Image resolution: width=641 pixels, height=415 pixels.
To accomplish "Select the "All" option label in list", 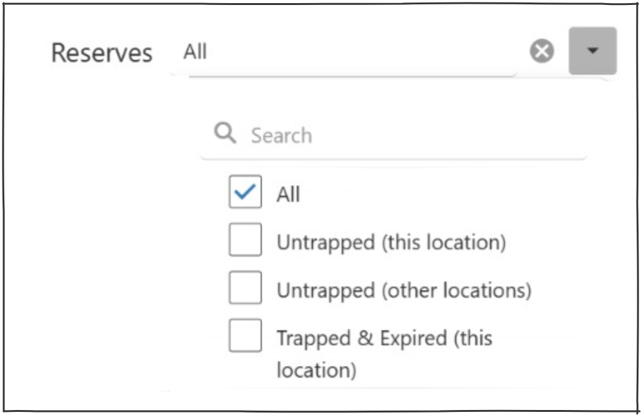I will coord(288,194).
